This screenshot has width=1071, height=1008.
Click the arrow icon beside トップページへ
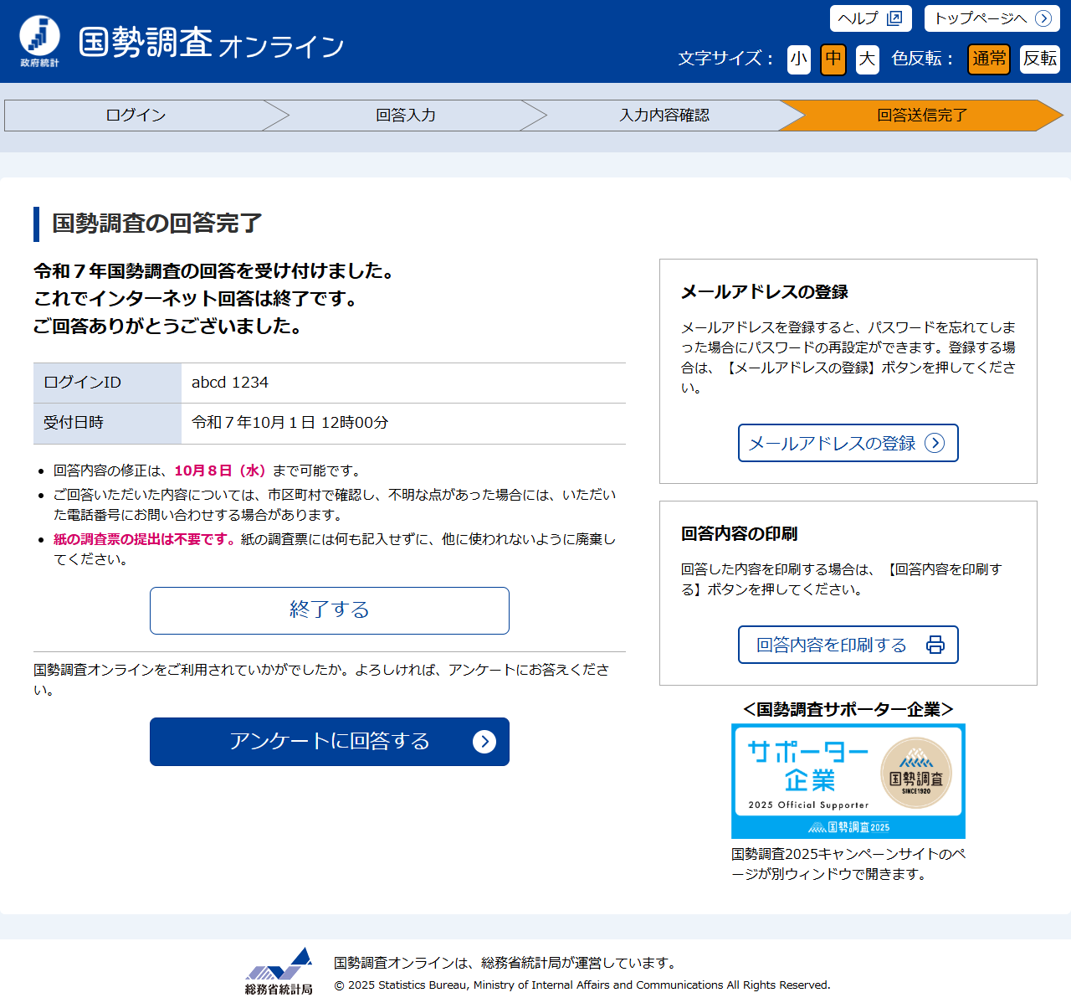pos(1043,18)
